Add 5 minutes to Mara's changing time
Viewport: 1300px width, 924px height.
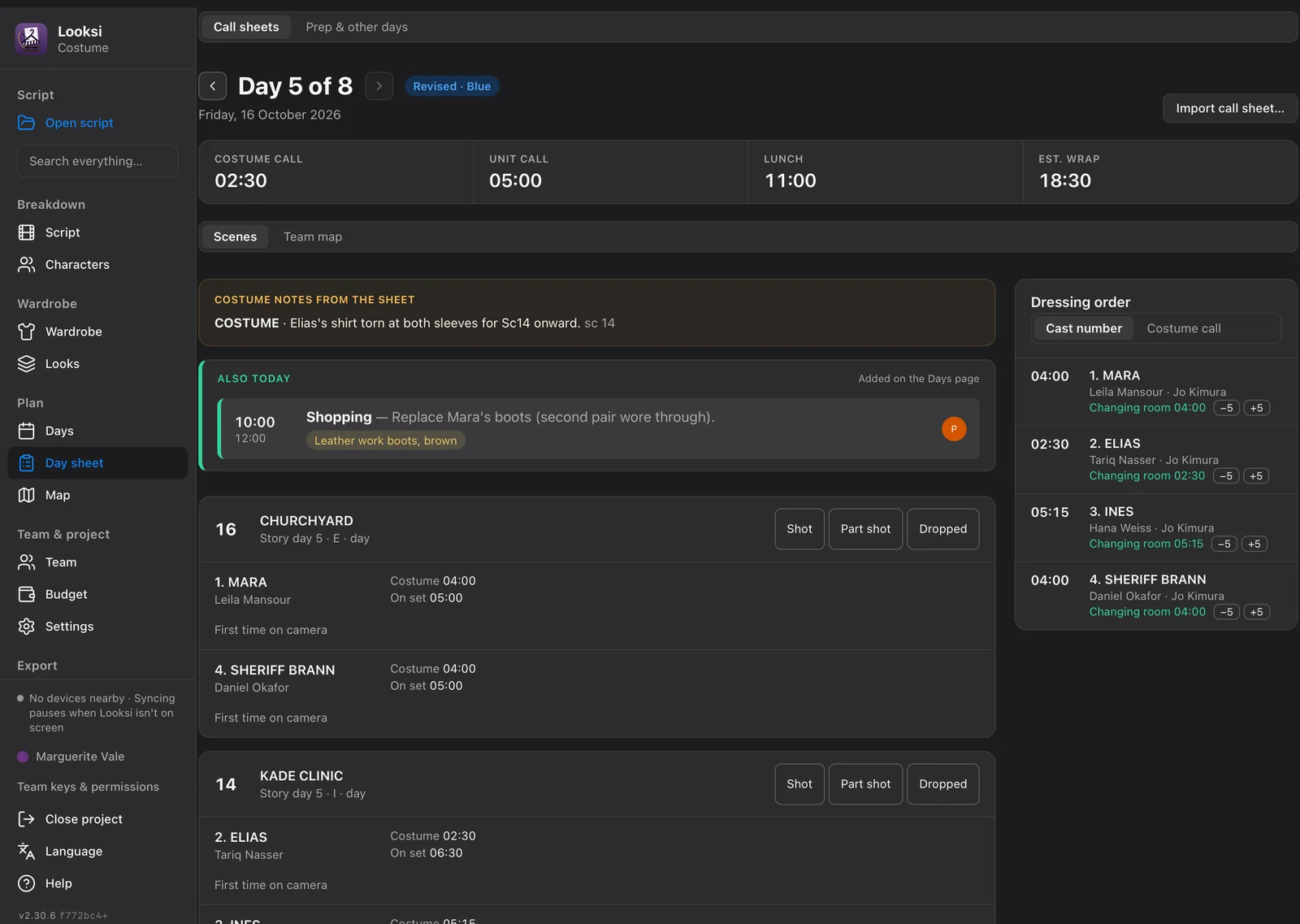(x=1256, y=408)
